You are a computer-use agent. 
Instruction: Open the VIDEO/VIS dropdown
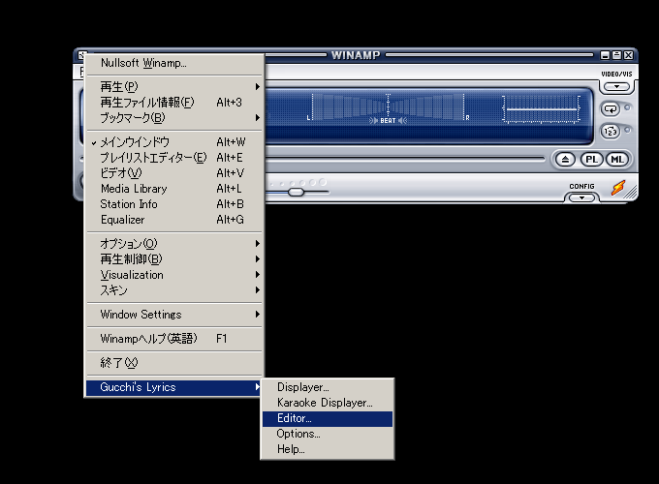pyautogui.click(x=616, y=87)
